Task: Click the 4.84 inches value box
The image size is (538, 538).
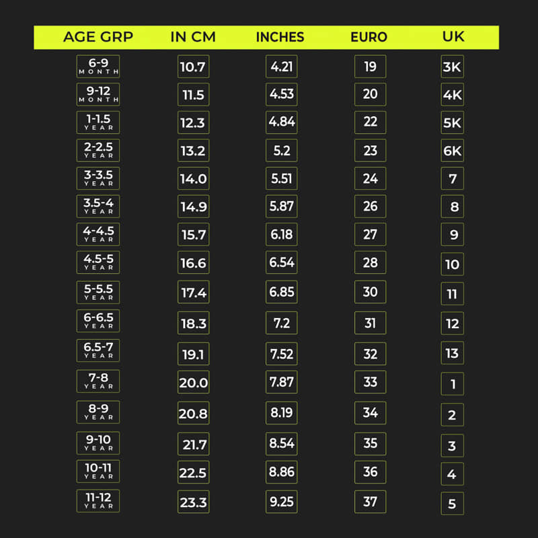Action: 282,122
